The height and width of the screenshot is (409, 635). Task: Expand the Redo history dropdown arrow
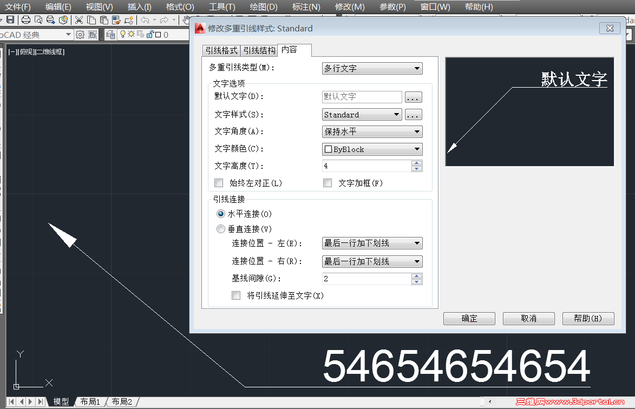(x=174, y=20)
